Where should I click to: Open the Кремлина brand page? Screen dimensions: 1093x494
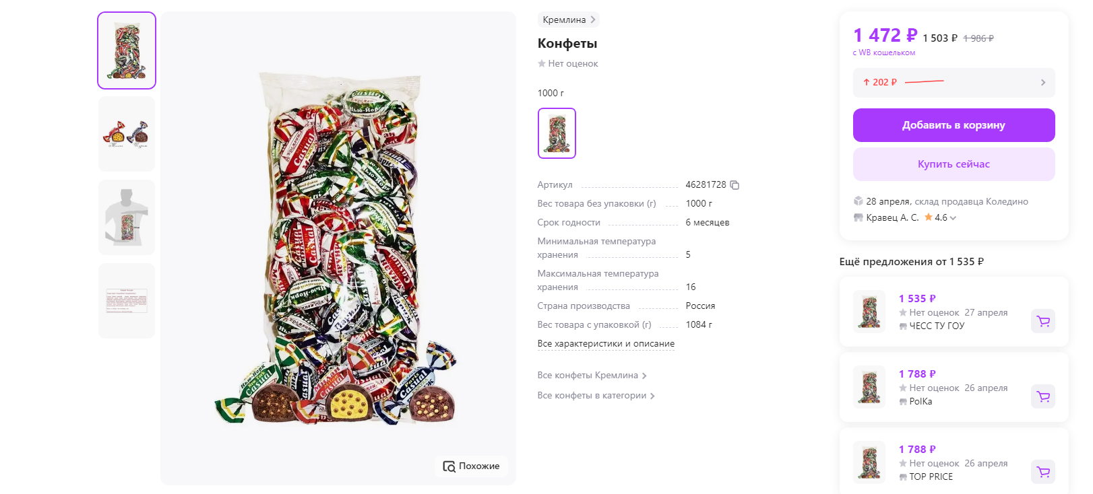(x=569, y=20)
